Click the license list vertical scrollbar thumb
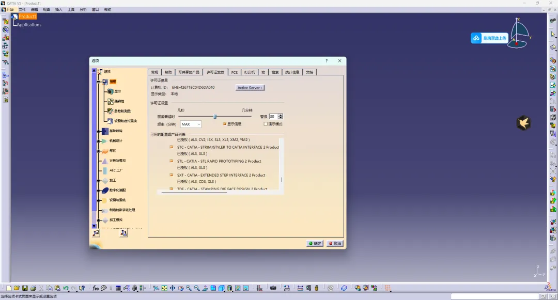Image resolution: width=558 pixels, height=300 pixels. click(282, 180)
